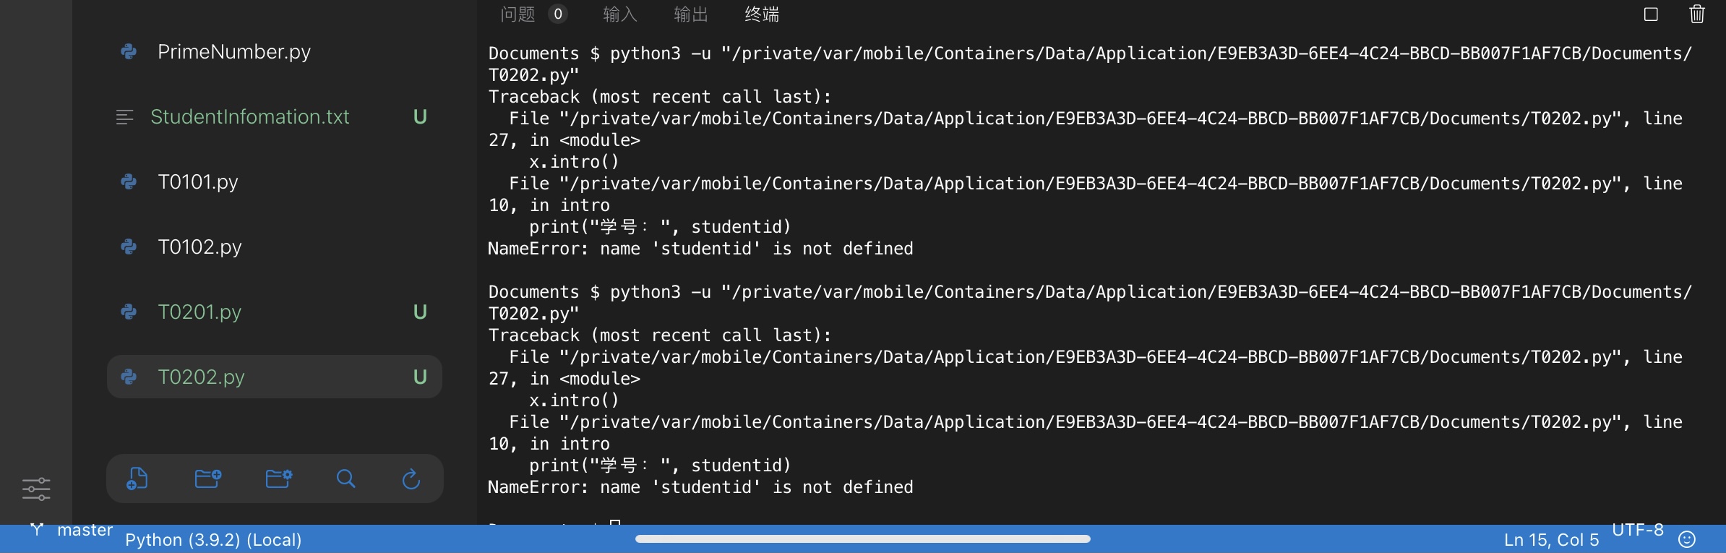The image size is (1726, 553).
Task: Open sidebar filter settings sliders icon
Action: (35, 489)
